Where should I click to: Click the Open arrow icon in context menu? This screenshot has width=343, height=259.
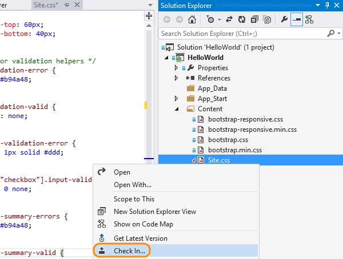[102, 172]
